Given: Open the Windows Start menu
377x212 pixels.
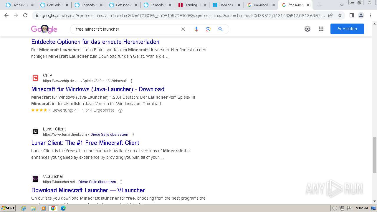Looking at the screenshot, I should [8, 208].
